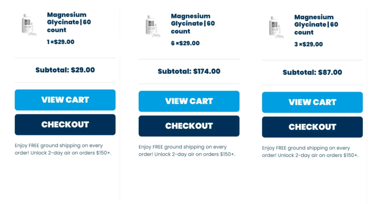Select the 6×$29.00 quantity line
The width and height of the screenshot is (374, 204).
coord(185,43)
